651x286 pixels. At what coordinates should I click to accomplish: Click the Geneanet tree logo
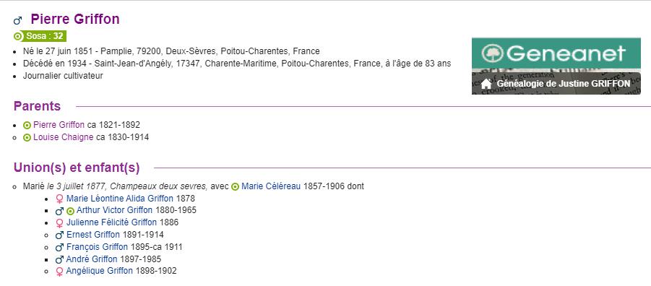[492, 53]
